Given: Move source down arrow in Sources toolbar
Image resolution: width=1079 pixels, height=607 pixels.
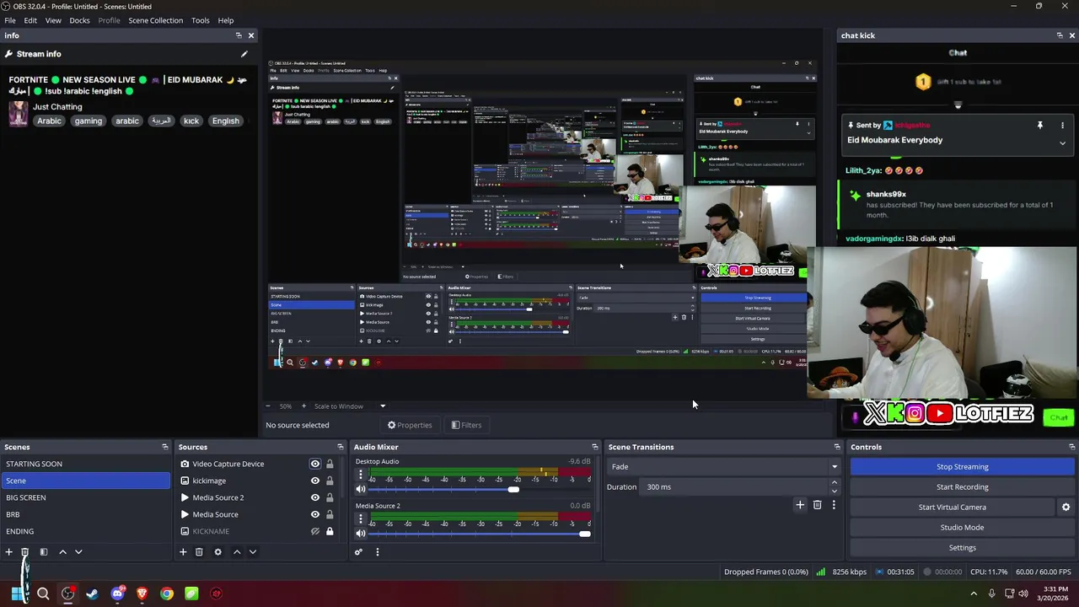Looking at the screenshot, I should pyautogui.click(x=252, y=552).
